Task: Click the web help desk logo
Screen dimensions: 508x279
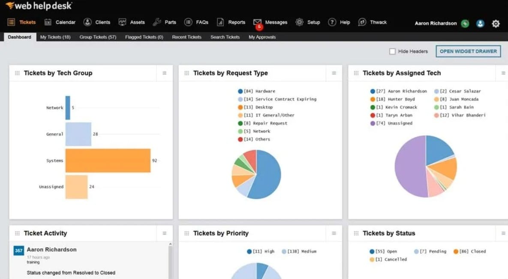Action: [x=39, y=6]
